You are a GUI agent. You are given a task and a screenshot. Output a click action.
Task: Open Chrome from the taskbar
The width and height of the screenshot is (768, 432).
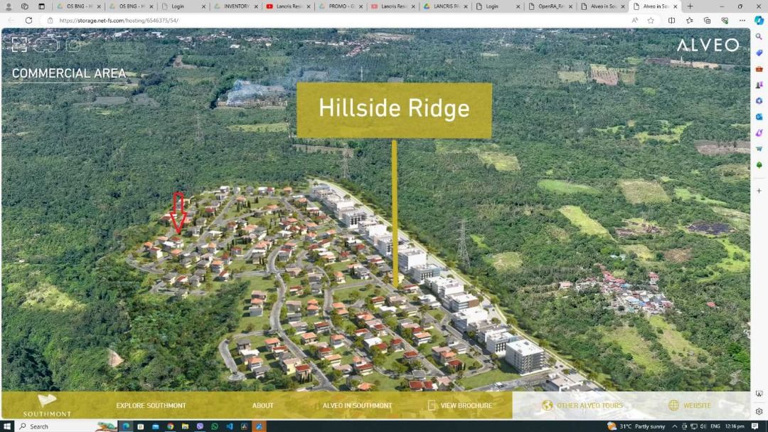(170, 426)
